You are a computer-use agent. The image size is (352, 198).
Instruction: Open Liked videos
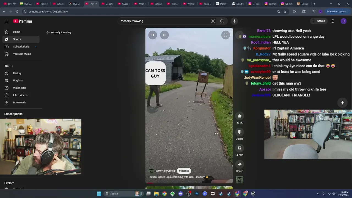(21, 95)
